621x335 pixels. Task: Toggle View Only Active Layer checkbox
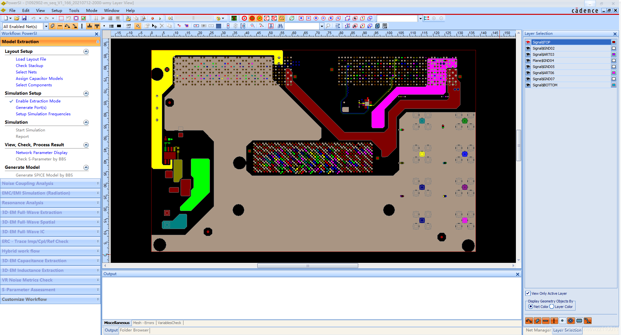coord(528,293)
